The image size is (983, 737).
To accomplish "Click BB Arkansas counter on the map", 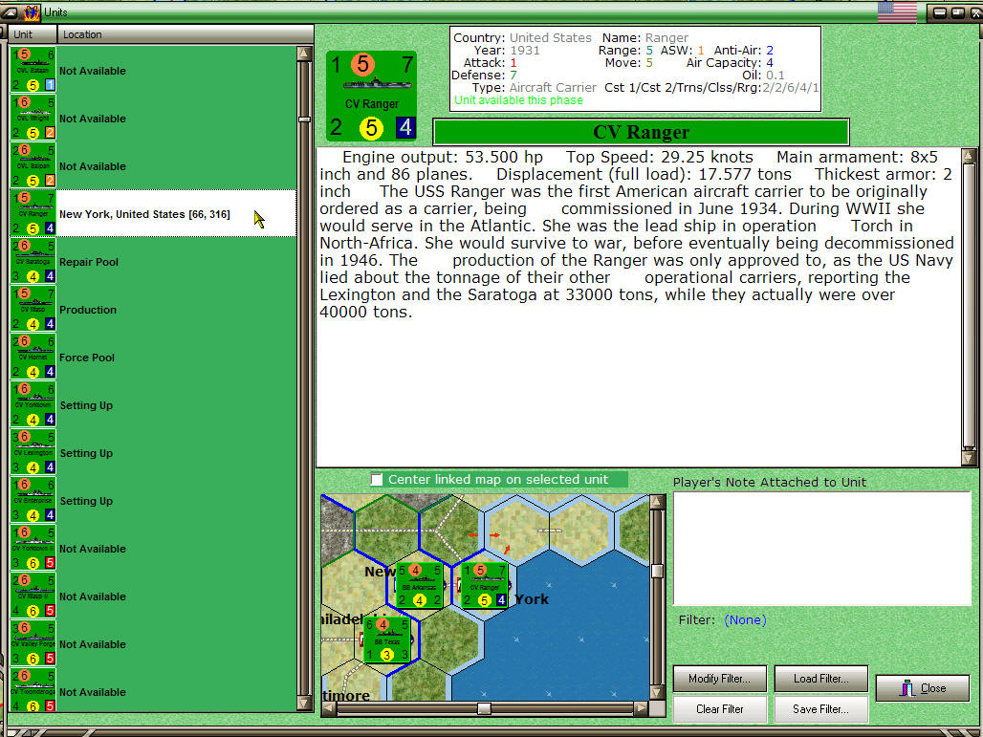I will coord(419,585).
